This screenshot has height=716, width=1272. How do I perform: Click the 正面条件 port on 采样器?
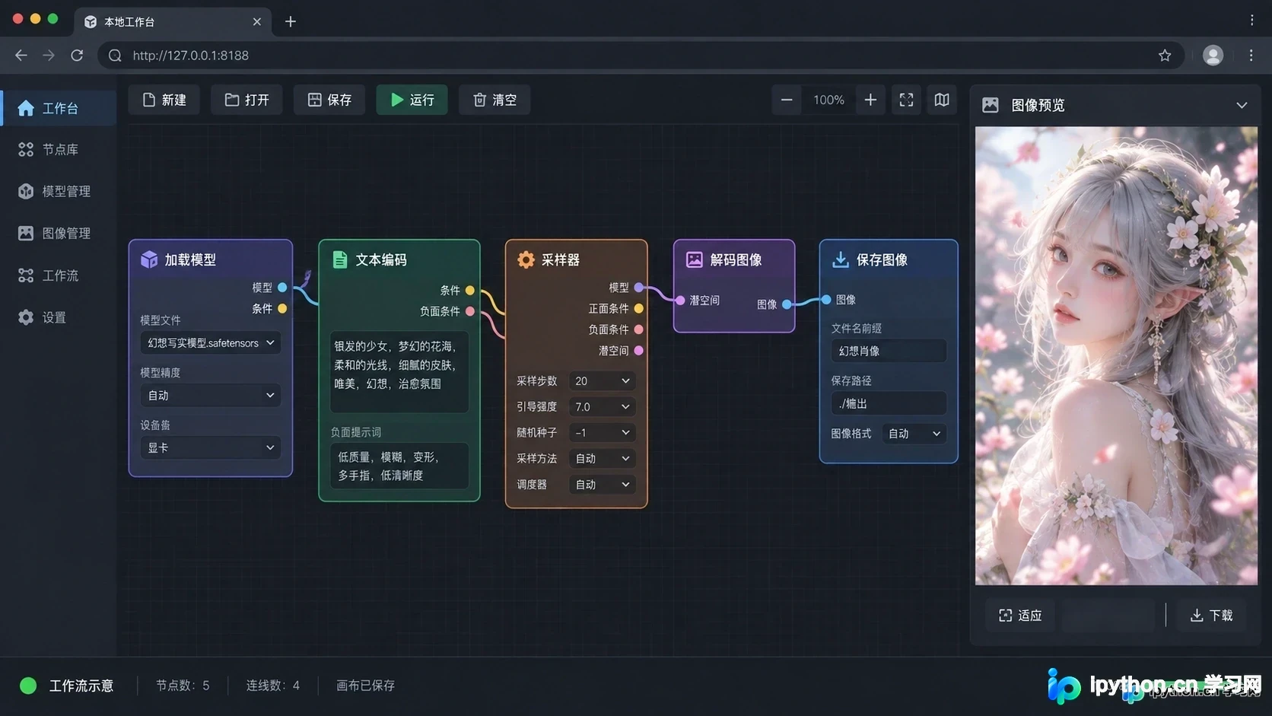pos(639,308)
